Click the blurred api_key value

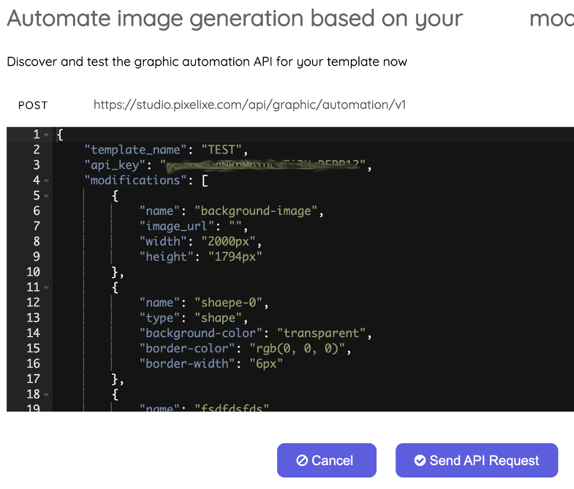(265, 166)
